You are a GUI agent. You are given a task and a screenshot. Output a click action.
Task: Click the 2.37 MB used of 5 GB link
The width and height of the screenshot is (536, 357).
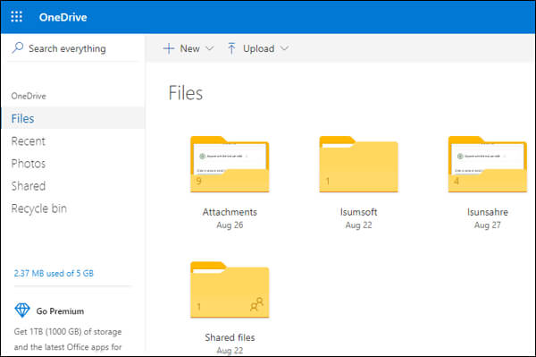click(x=54, y=273)
